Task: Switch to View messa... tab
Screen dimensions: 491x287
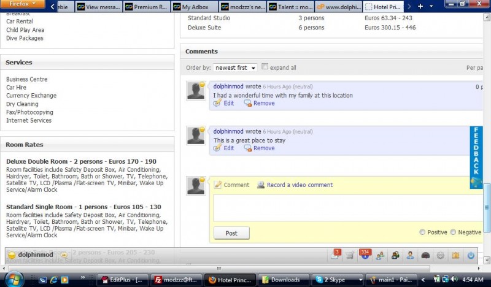Action: (99, 7)
